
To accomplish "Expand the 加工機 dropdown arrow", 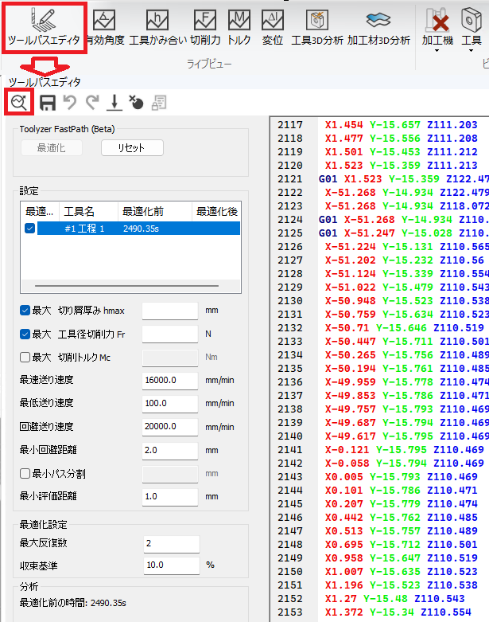I will point(437,51).
